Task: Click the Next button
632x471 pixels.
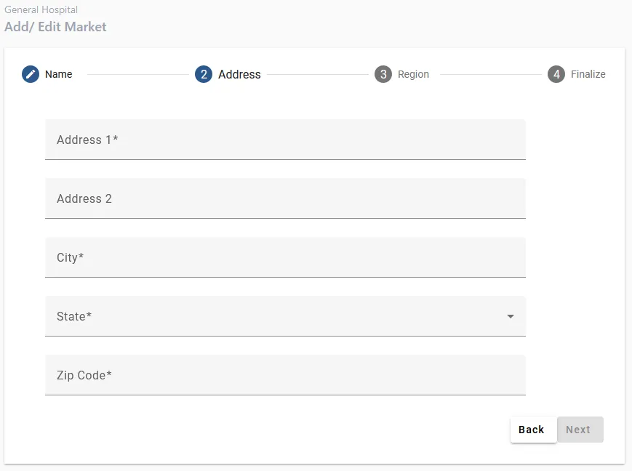Action: 580,430
